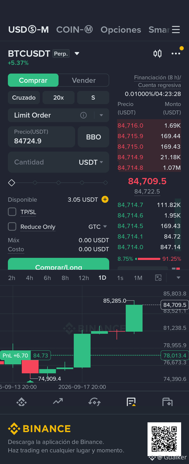Expand the BTCUSDT pair selector arrow
Image resolution: width=189 pixels, height=464 pixels.
(x=77, y=54)
